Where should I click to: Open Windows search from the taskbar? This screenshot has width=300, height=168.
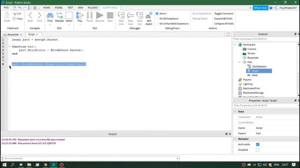[x=13, y=165]
